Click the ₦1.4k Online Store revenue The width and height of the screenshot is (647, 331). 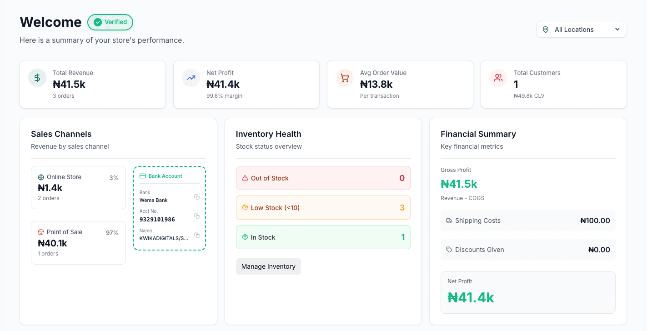pos(50,188)
